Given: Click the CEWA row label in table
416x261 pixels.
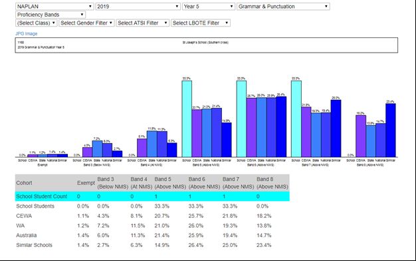Looking at the screenshot, I should point(24,216).
